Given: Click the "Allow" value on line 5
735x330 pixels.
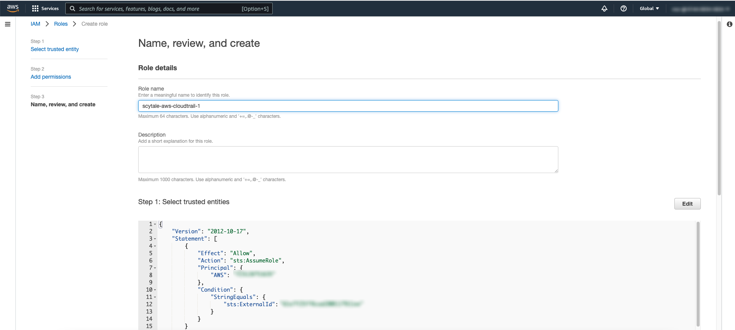Looking at the screenshot, I should point(241,253).
